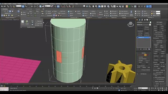This screenshot has width=168, height=94.
Task: Click the Illum color swatch
Action: [x=158, y=14]
